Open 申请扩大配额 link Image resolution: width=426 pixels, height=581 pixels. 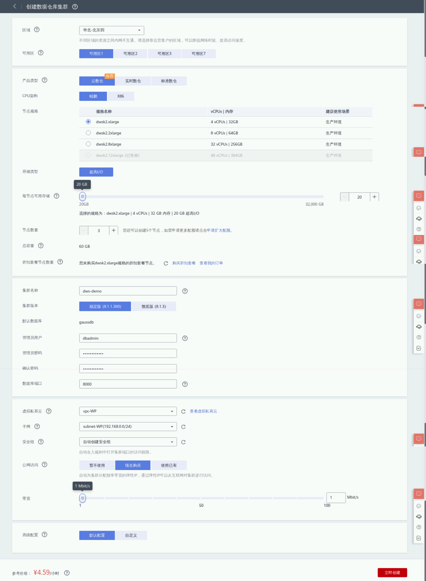coord(218,230)
